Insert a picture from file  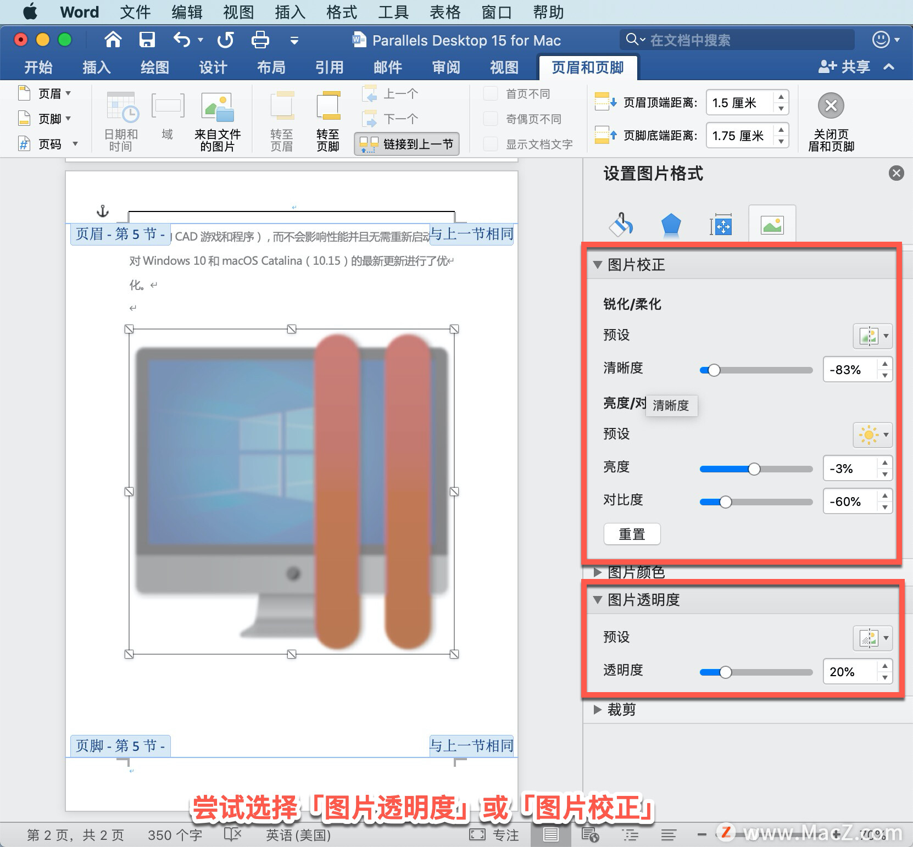tap(218, 120)
